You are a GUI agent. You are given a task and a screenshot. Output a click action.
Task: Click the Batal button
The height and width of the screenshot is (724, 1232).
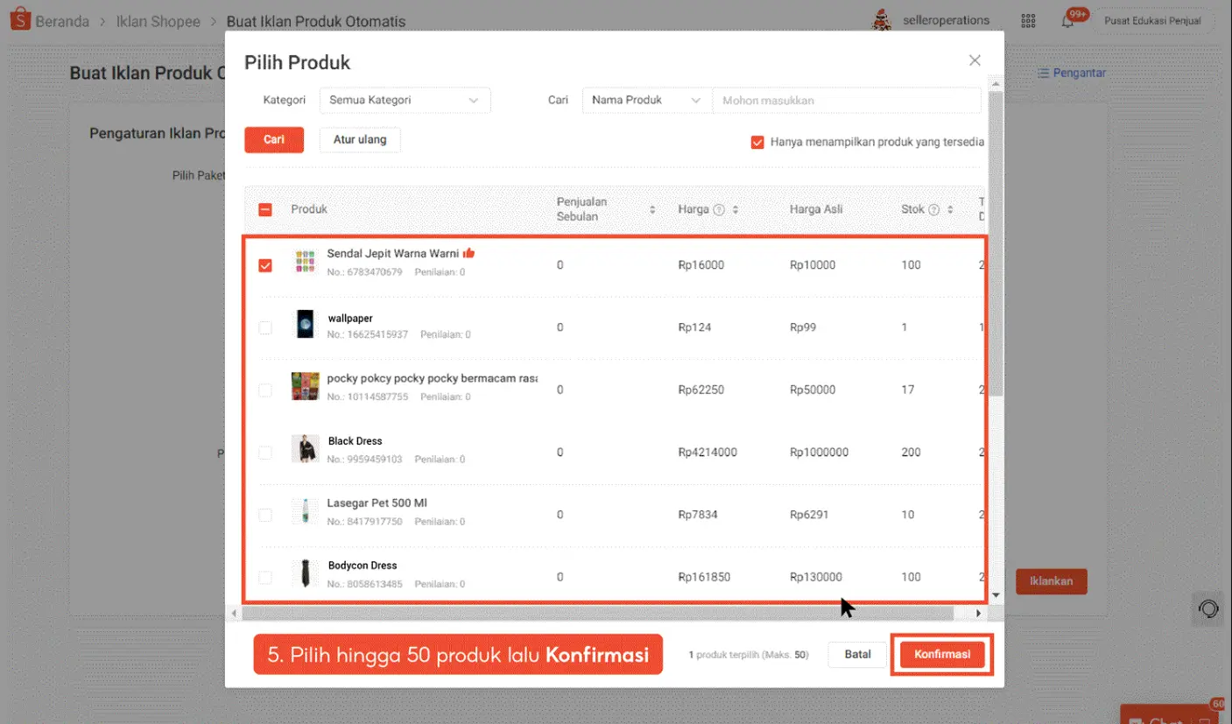(x=857, y=654)
